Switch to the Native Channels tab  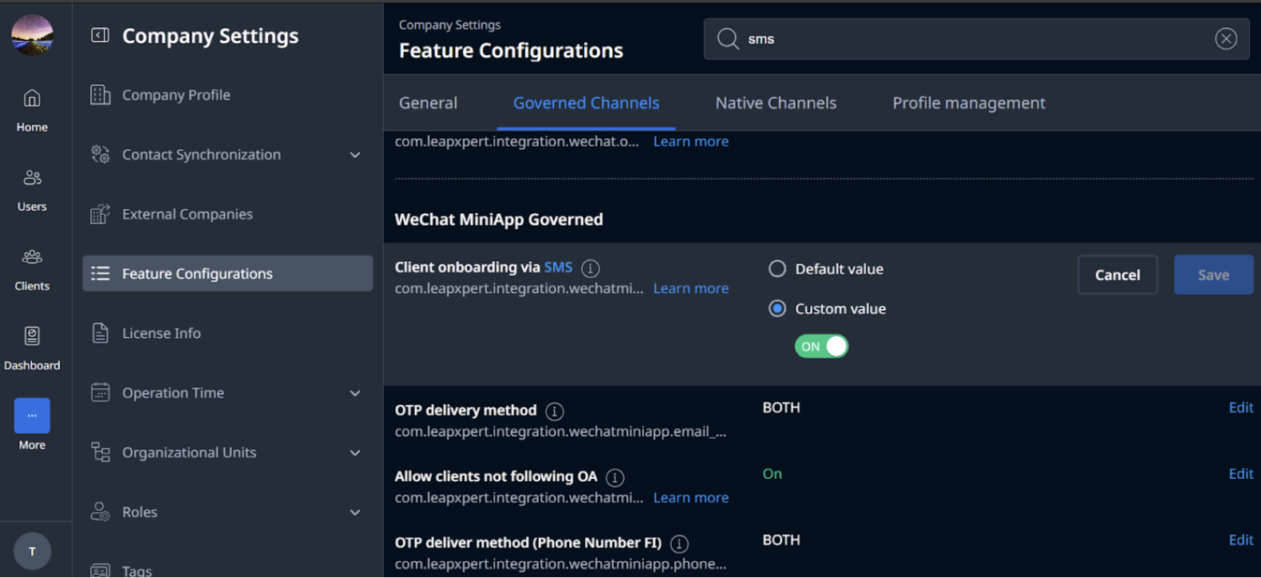pyautogui.click(x=776, y=103)
